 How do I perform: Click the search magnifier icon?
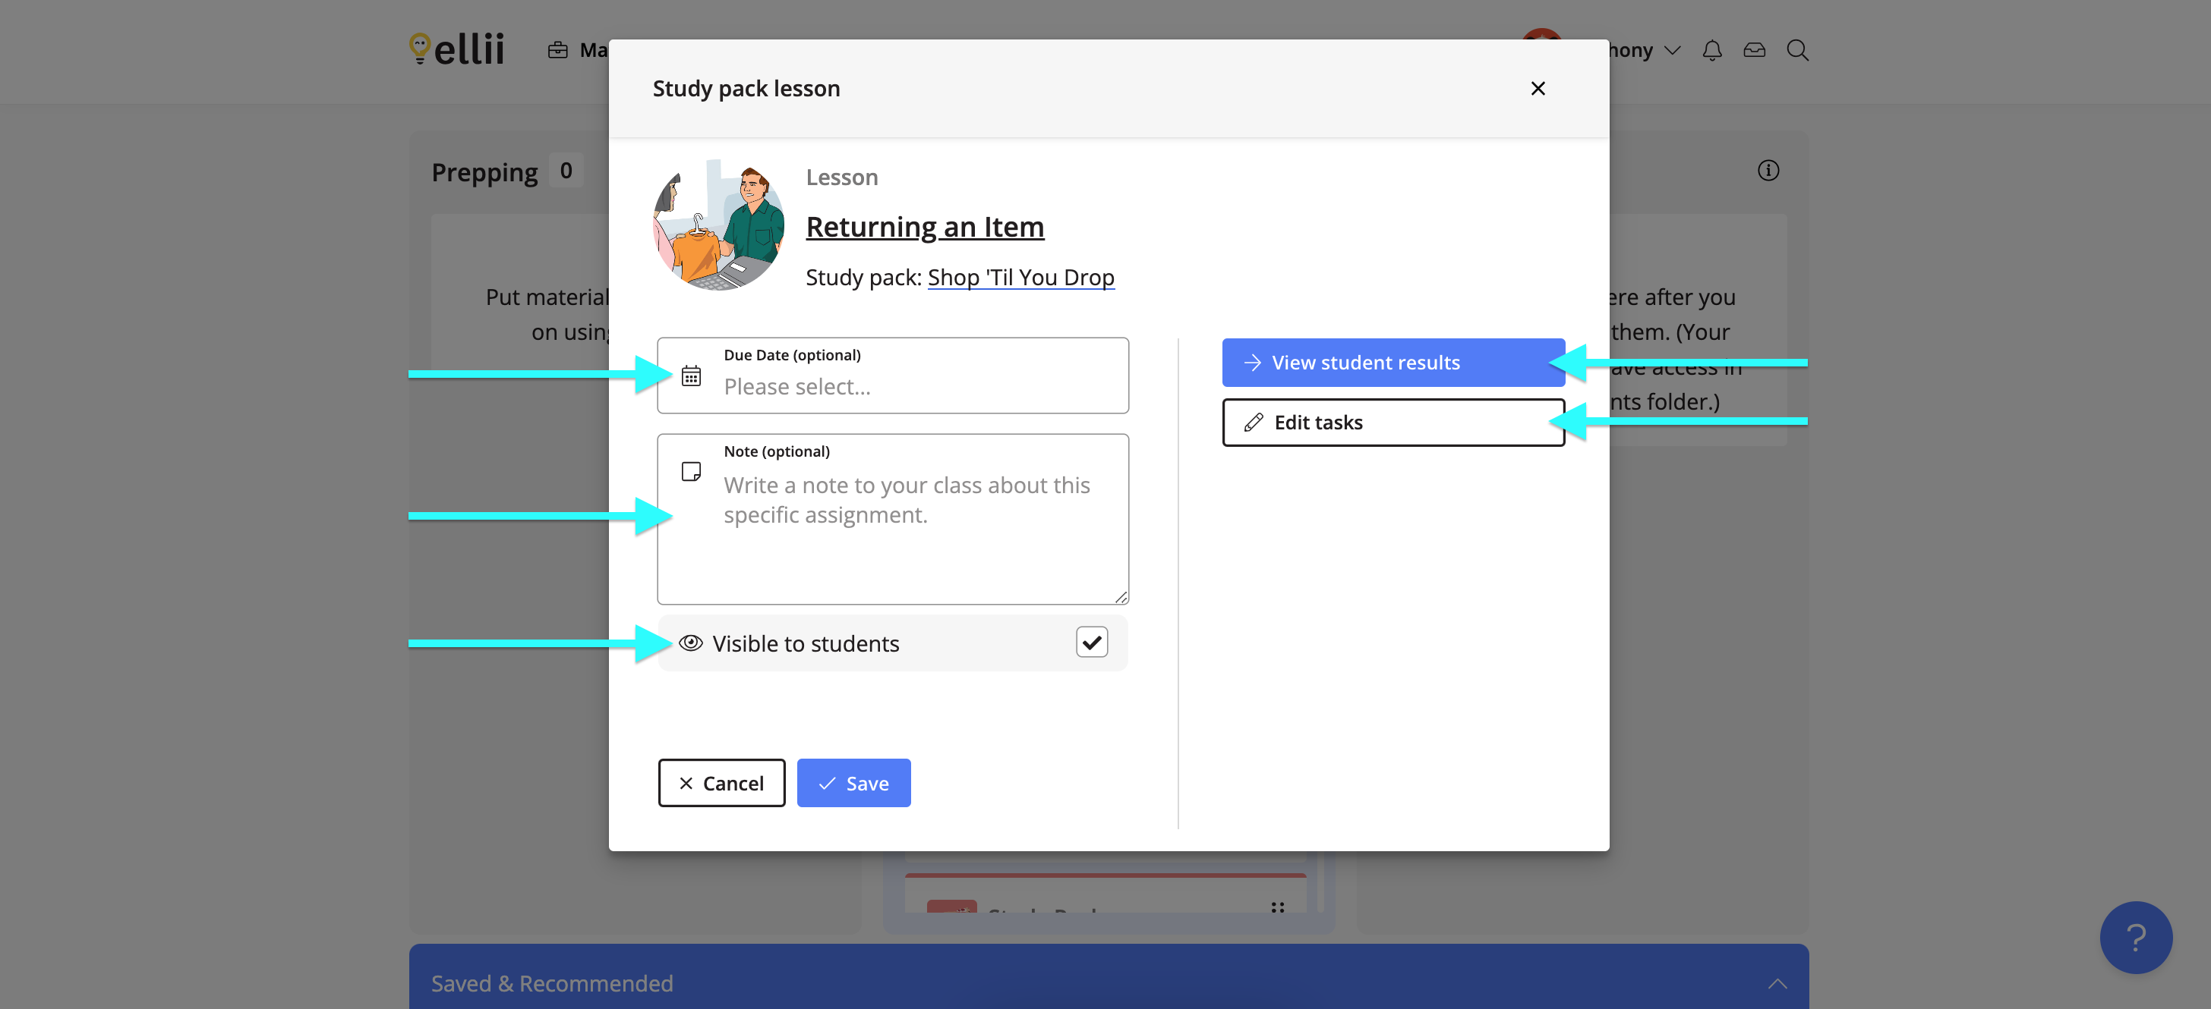1797,50
